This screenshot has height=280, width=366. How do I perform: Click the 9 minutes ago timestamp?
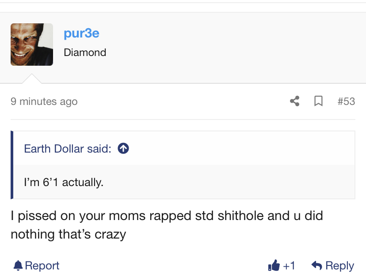point(44,101)
